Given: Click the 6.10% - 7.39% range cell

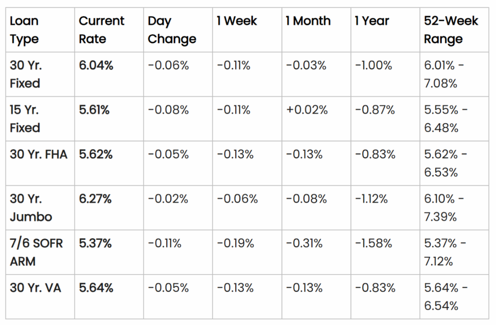Looking at the screenshot, I should [x=444, y=208].
